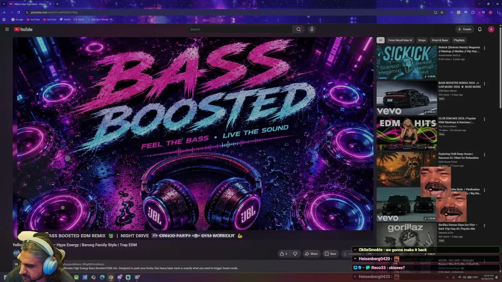Click the Create button
Screen dimensions: 502x282
(x=464, y=29)
